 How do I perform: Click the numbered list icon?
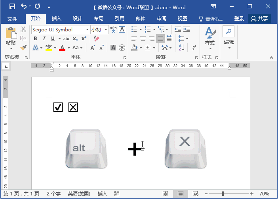point(147,29)
